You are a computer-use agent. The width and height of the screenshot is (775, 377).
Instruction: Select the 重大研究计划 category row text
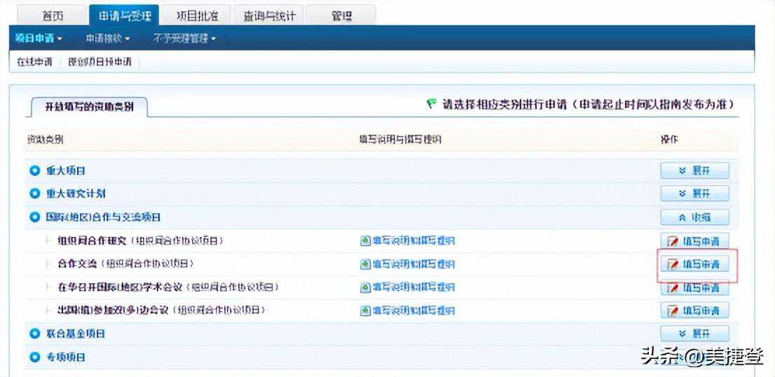pos(76,193)
